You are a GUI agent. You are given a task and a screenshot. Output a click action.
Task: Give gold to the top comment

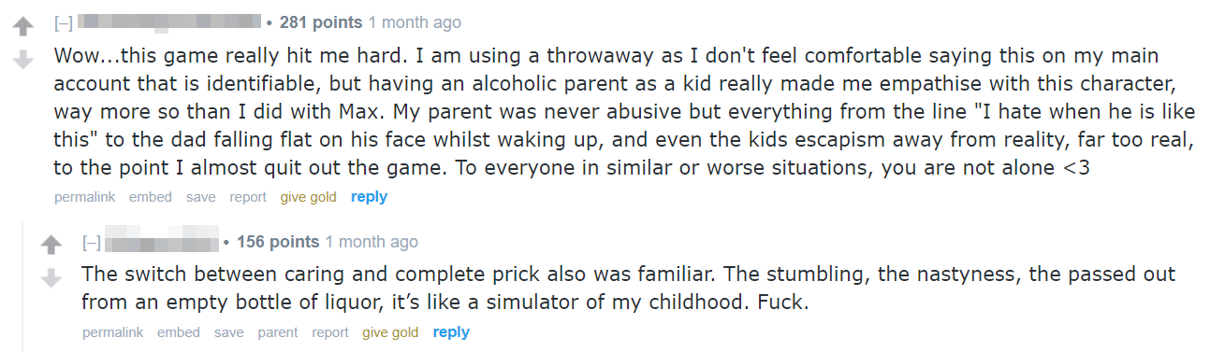click(309, 197)
